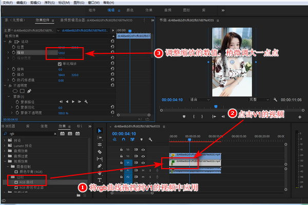Open the 音频剪辑混合器 panel tab
The image size is (308, 205).
coord(97,20)
